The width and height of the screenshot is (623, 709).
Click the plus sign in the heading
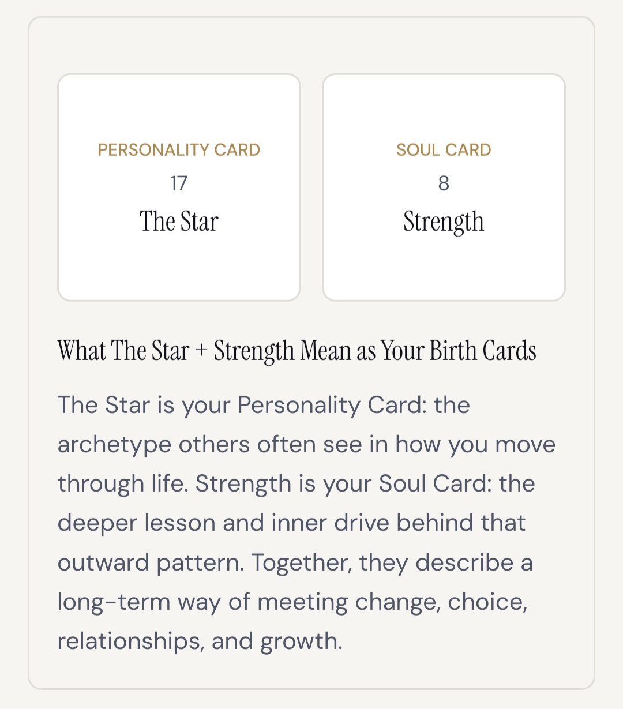pos(201,352)
